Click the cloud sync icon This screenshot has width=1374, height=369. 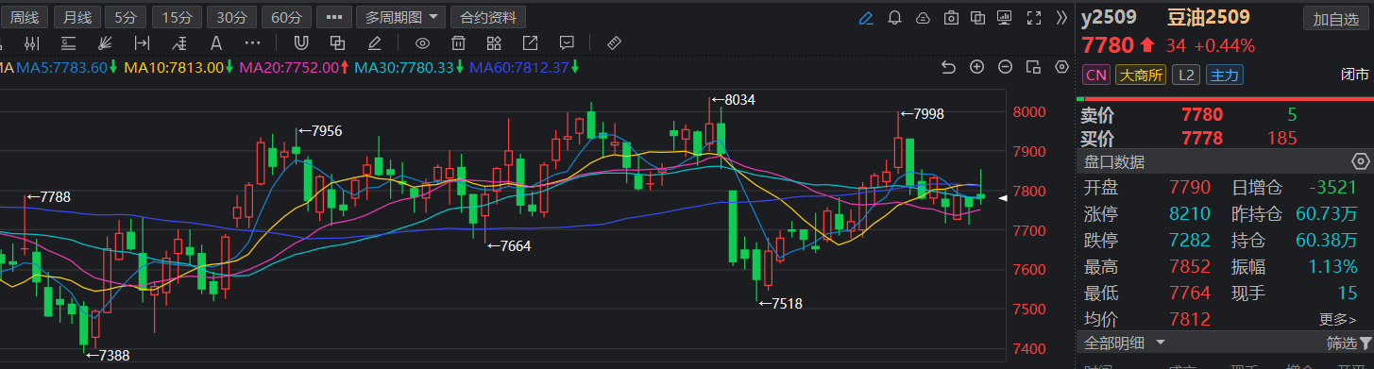point(923,18)
